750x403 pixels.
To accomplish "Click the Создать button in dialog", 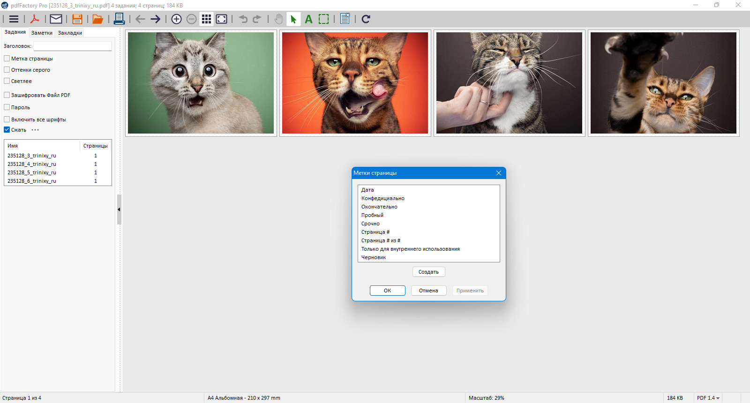I will [429, 272].
